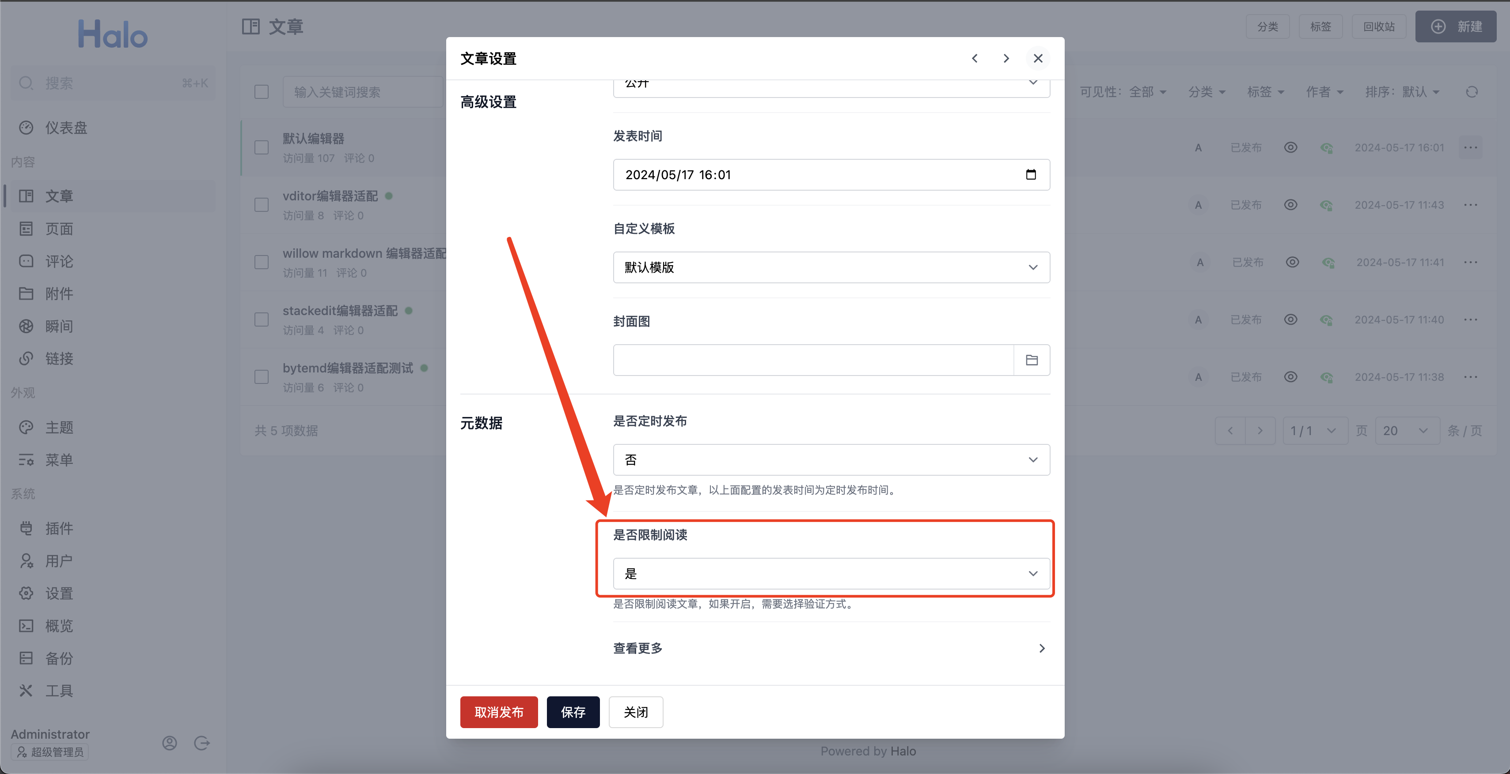The width and height of the screenshot is (1510, 774).
Task: Click green published icon in 默认编辑器 row
Action: [1327, 148]
